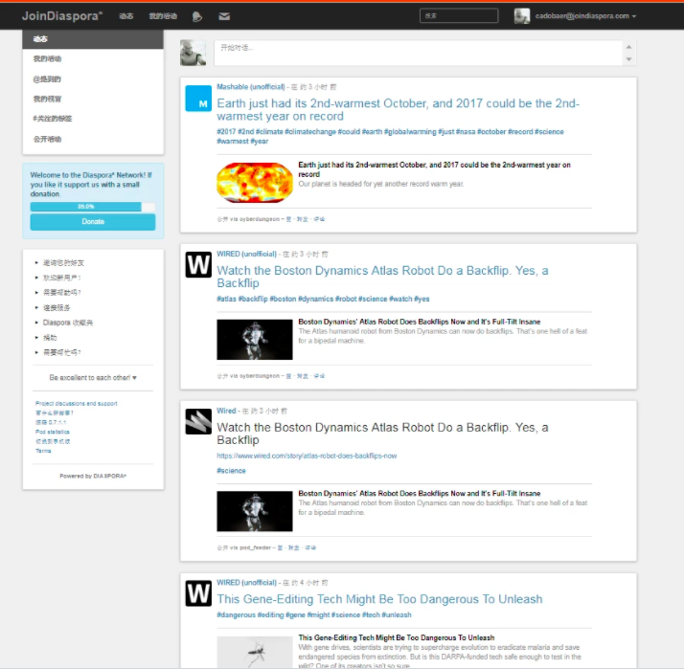Expand the 邀请您的好友 section
Viewport: 684px width, 669px height.
coord(63,263)
